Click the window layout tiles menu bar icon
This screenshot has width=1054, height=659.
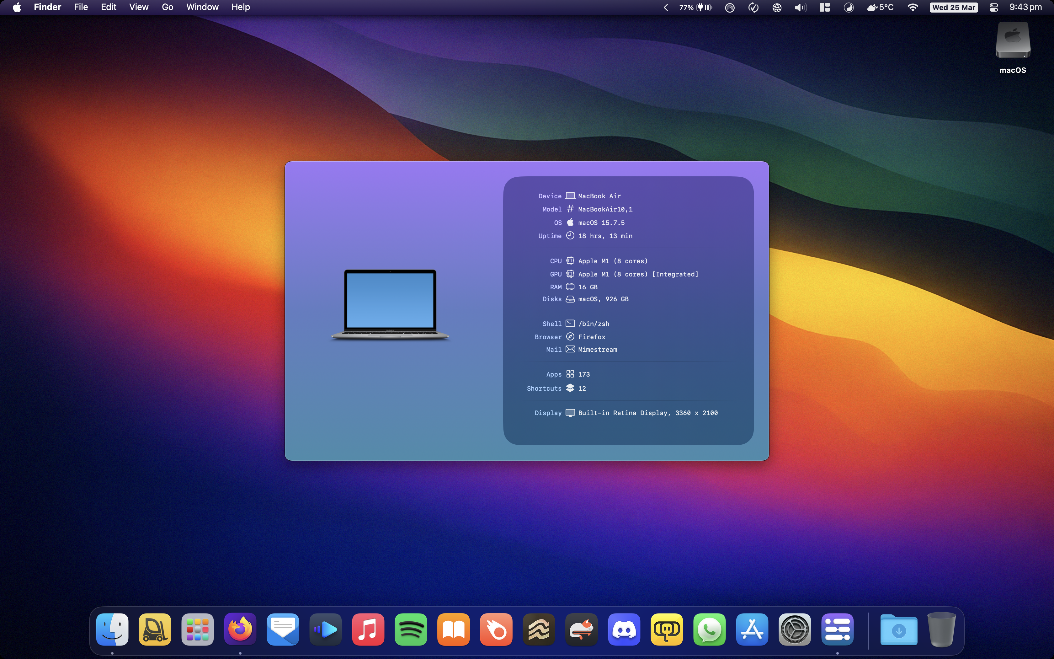(824, 8)
